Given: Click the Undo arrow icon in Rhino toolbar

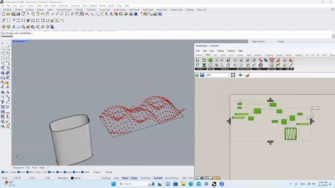Looking at the screenshot, I should click(43, 14).
